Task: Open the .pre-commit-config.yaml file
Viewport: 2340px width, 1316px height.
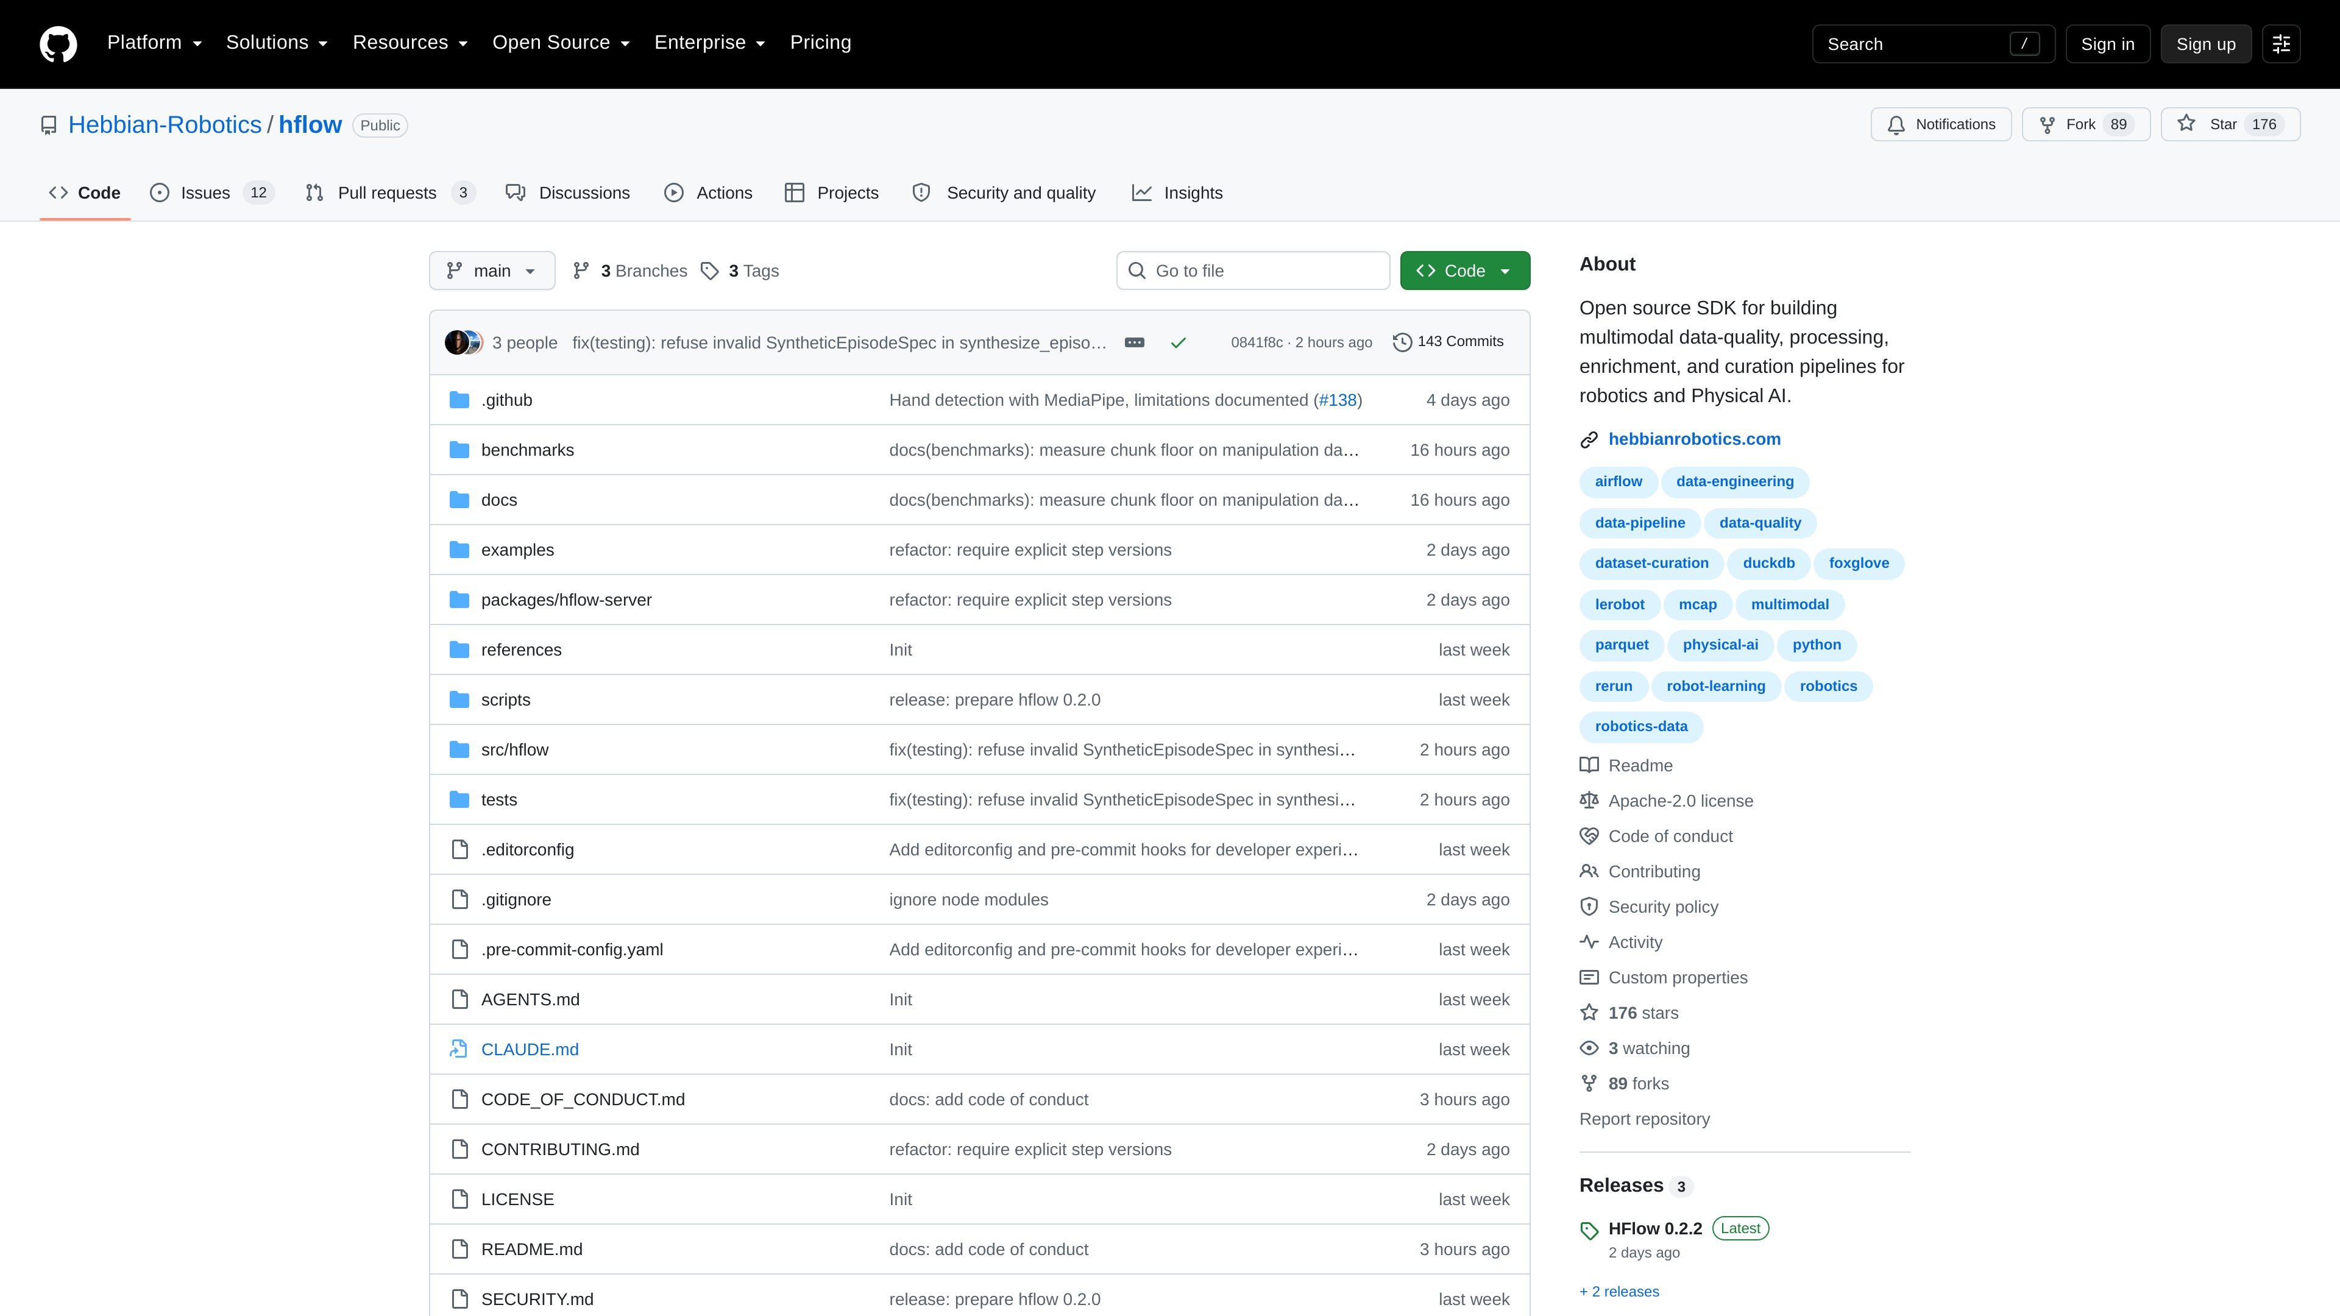Action: 572,949
